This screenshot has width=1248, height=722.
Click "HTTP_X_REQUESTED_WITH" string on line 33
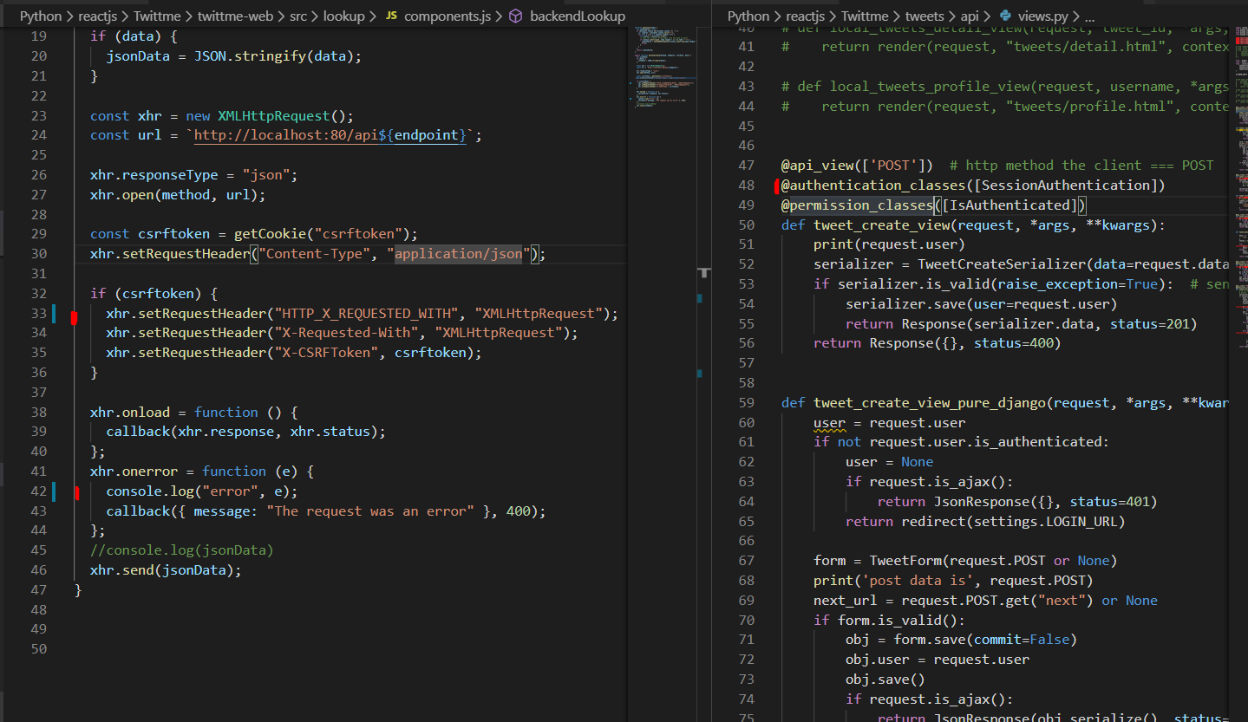[x=366, y=313]
